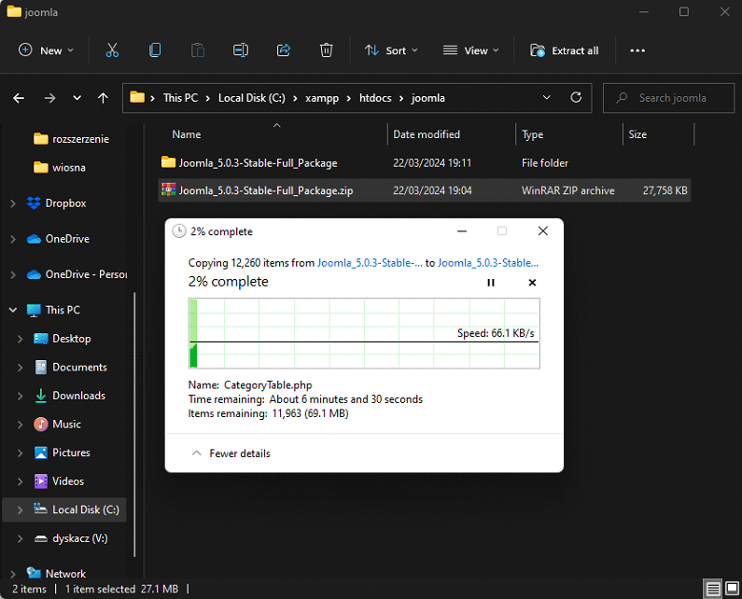Open the View dropdown menu

click(x=471, y=50)
